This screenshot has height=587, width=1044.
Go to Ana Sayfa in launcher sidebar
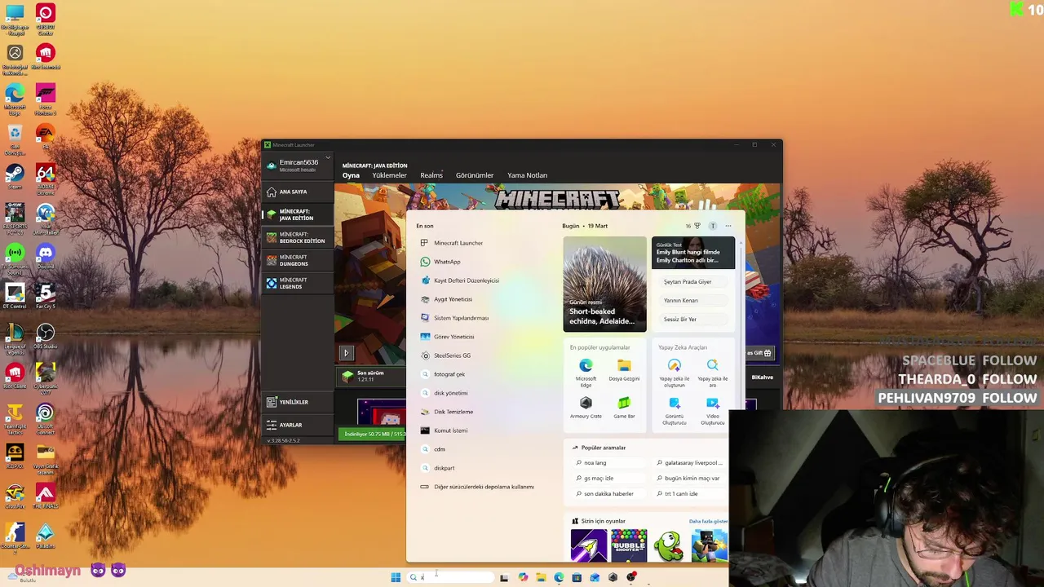pyautogui.click(x=299, y=192)
